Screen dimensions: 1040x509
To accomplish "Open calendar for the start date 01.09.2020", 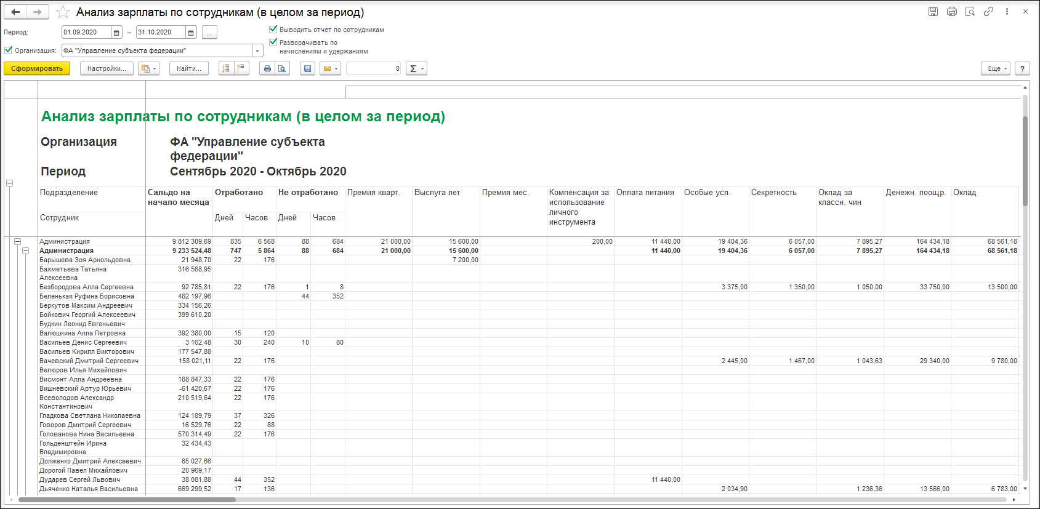I will point(116,33).
